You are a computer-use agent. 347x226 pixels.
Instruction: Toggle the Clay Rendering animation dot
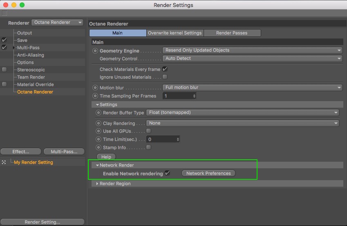click(x=99, y=123)
